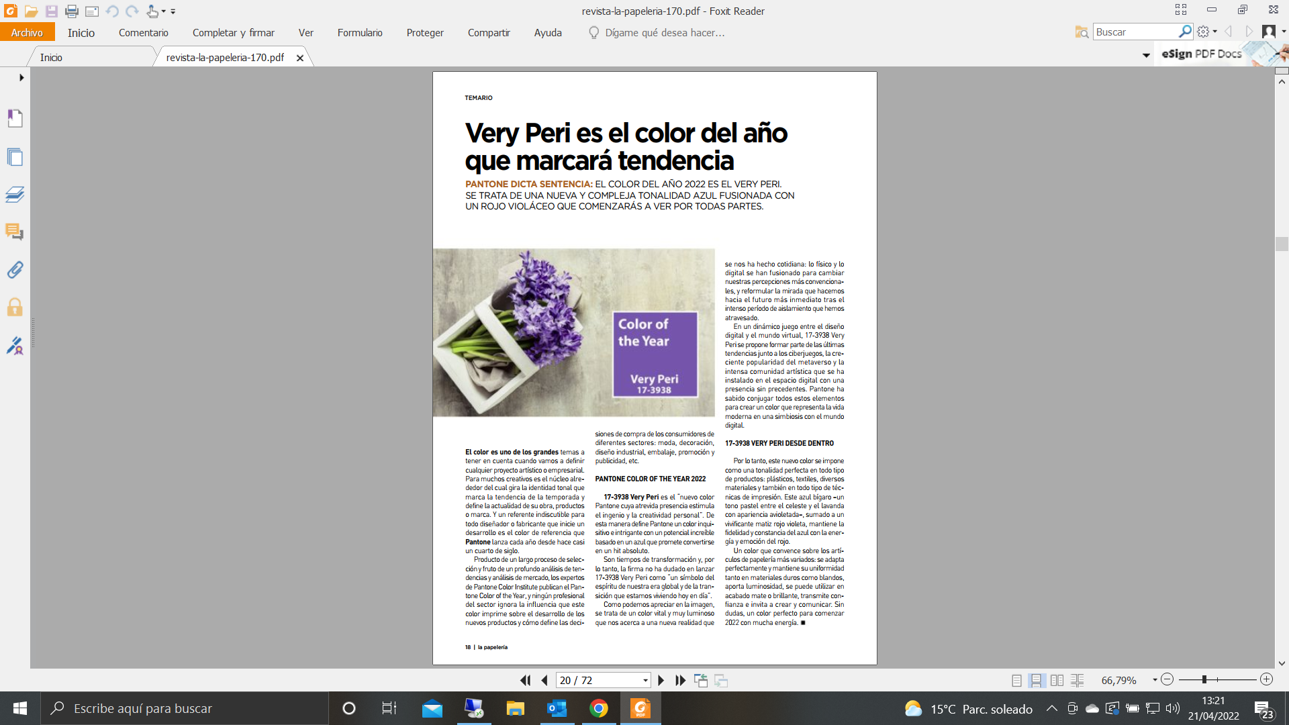Select the Inicio ribbon tab

[81, 32]
